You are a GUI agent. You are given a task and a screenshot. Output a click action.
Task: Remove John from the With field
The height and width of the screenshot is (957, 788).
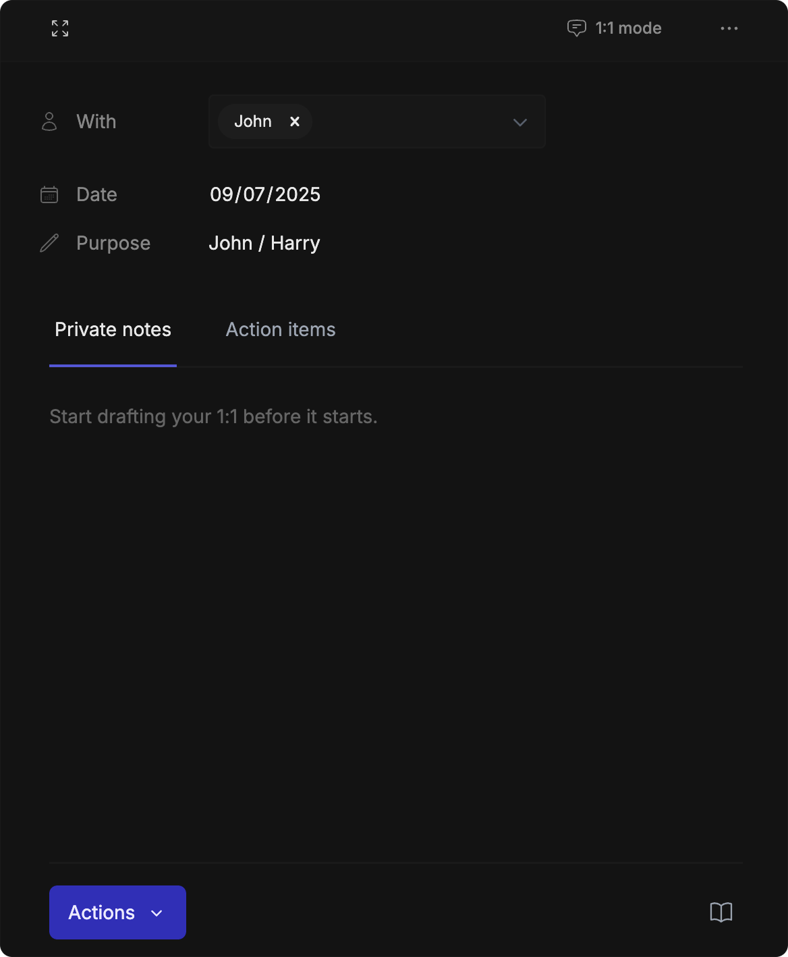[x=295, y=121]
